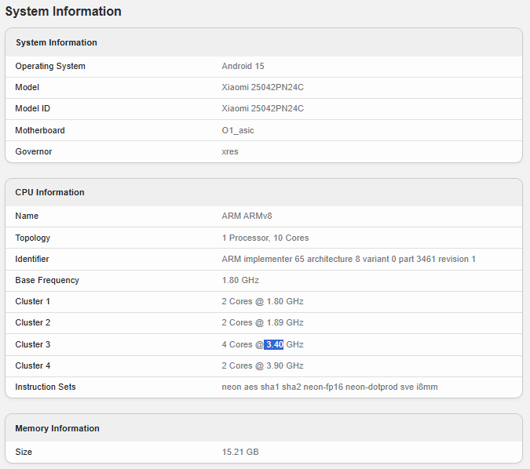Click the Model value Xiaomi 25042PN24C
530x469 pixels.
262,88
